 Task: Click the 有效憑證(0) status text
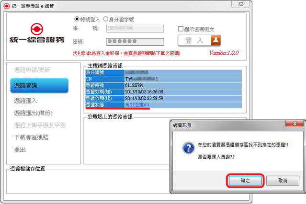137,105
